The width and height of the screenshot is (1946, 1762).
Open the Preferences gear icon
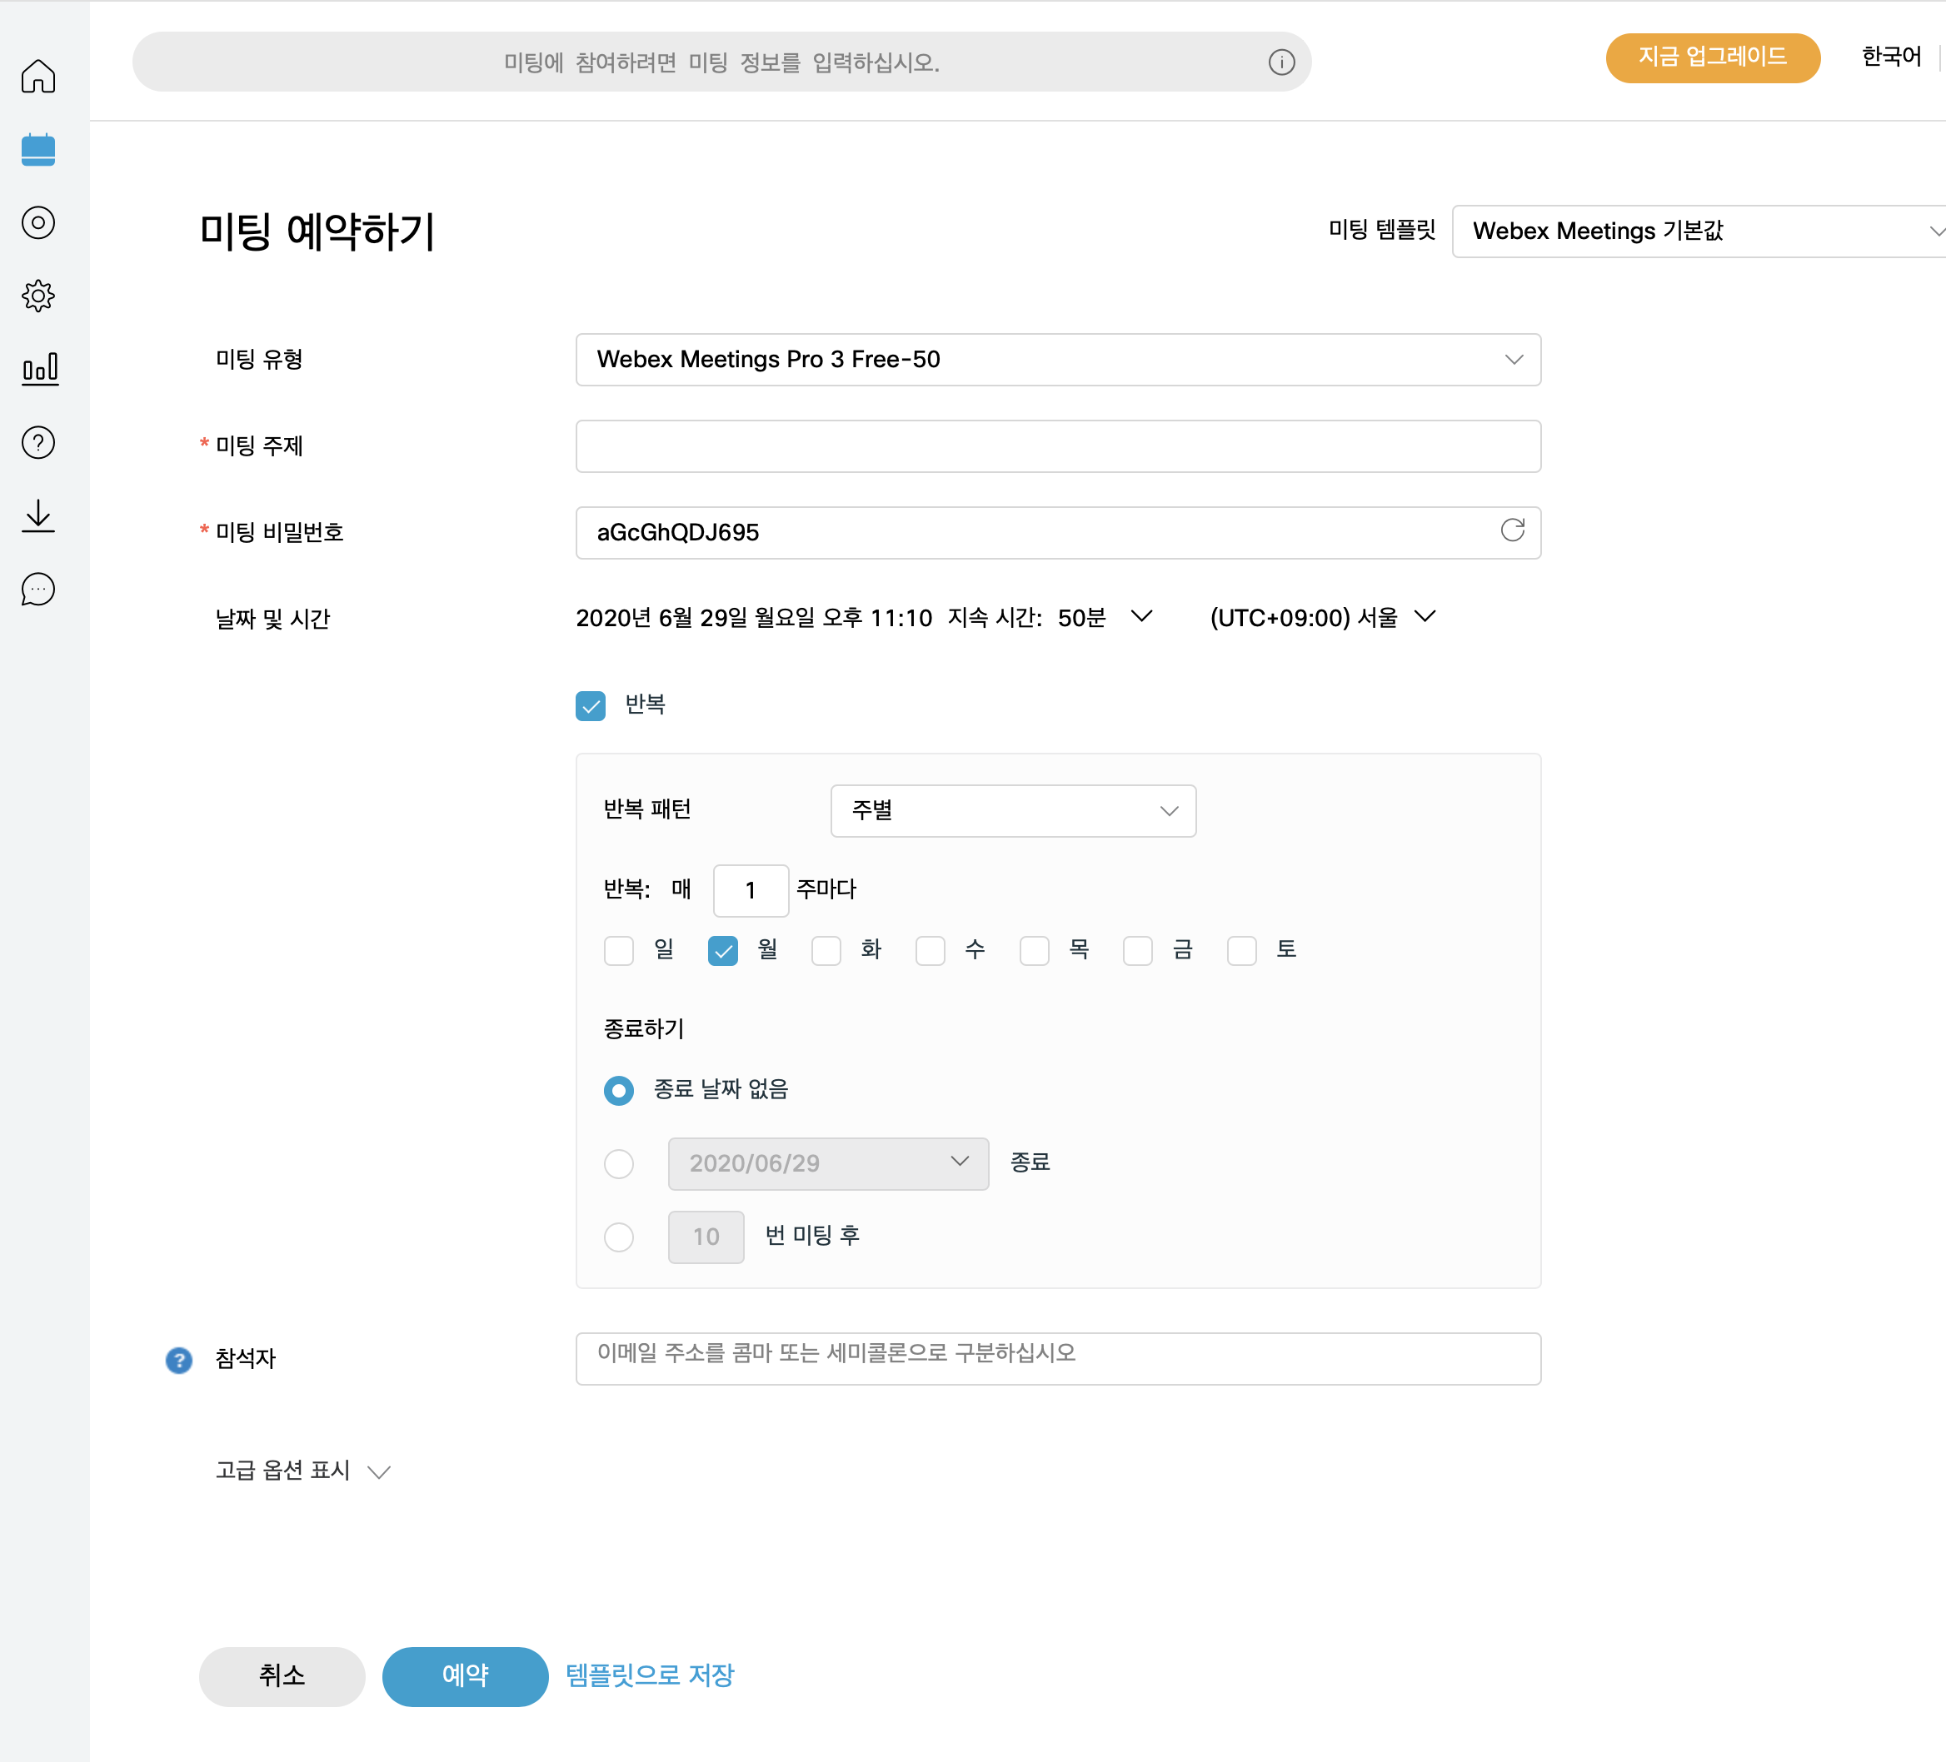38,296
